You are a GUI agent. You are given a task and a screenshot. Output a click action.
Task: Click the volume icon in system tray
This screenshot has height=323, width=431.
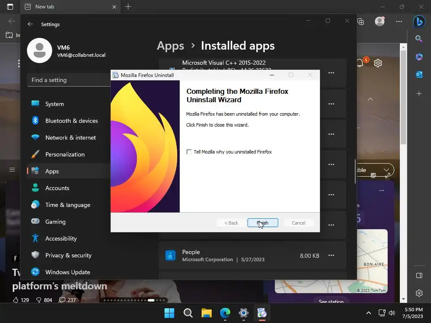pos(392,313)
